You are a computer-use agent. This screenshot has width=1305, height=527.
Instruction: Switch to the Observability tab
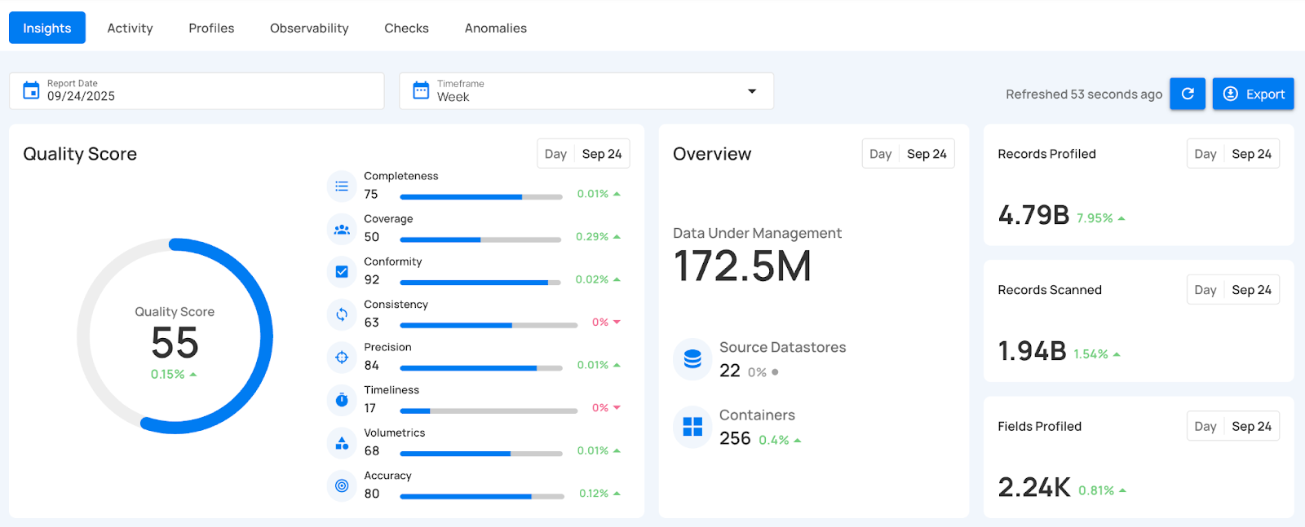click(309, 29)
